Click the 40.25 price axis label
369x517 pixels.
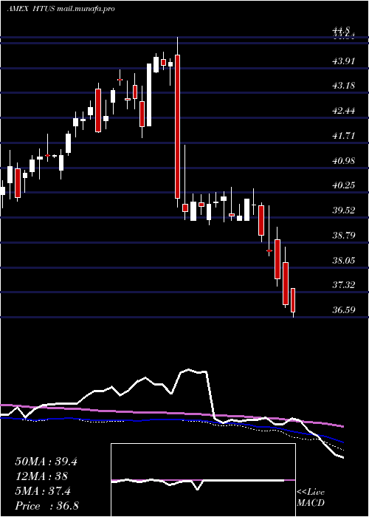(344, 185)
